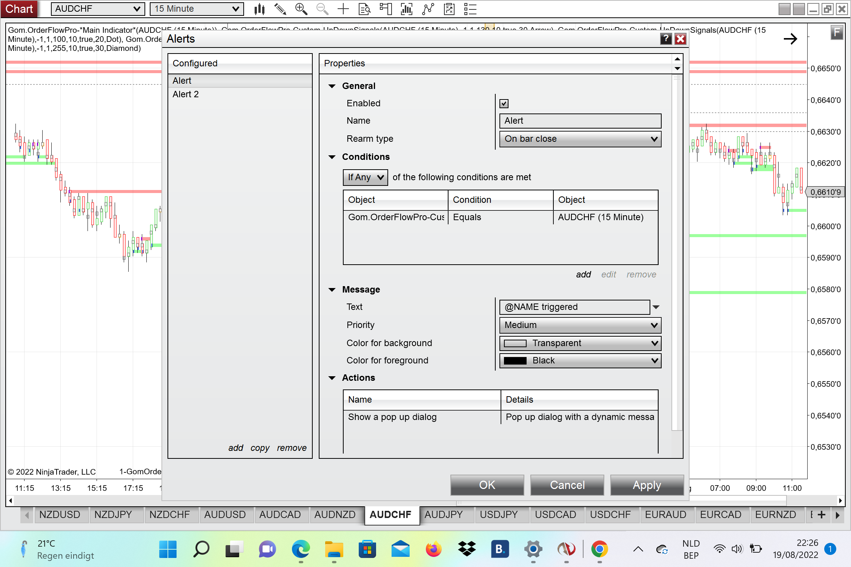Open File Explorer from taskbar
The image size is (851, 567).
(x=334, y=549)
